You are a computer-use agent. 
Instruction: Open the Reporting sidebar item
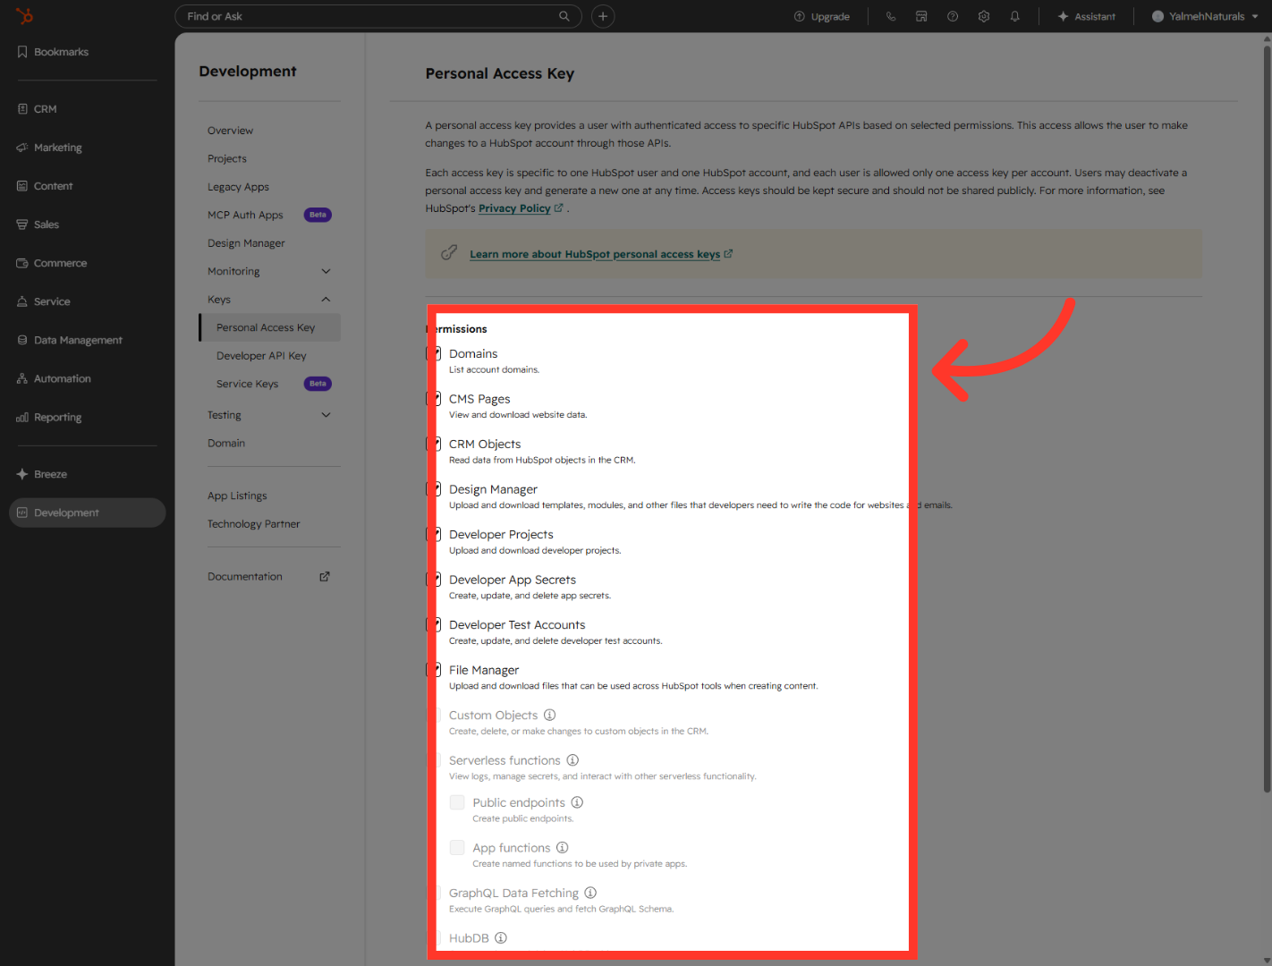(49, 417)
